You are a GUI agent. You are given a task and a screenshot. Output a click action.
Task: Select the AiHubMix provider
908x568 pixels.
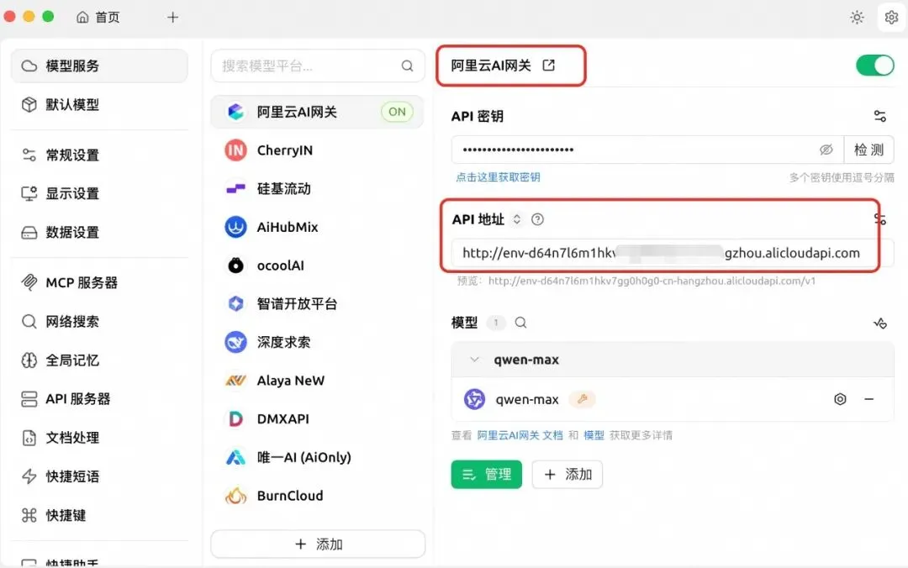pyautogui.click(x=317, y=227)
